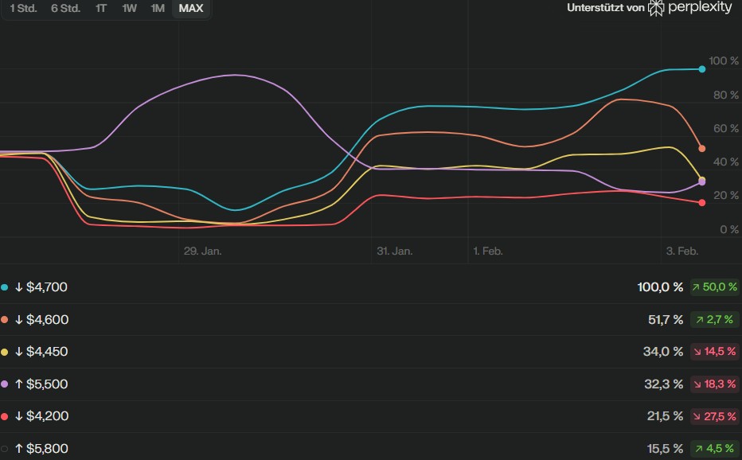Toggle the purple $5,500 series dot

6,384
